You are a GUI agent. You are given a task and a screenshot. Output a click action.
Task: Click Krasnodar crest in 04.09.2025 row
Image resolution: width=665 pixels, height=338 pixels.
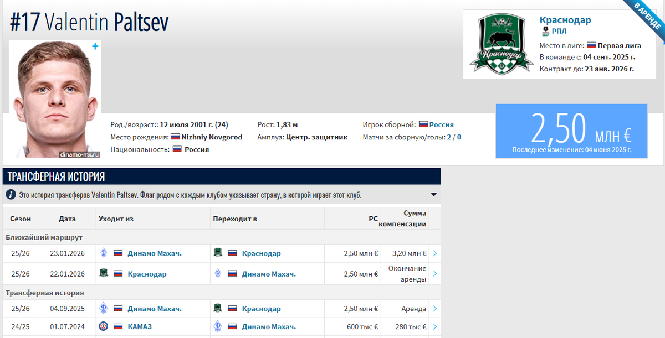(218, 309)
